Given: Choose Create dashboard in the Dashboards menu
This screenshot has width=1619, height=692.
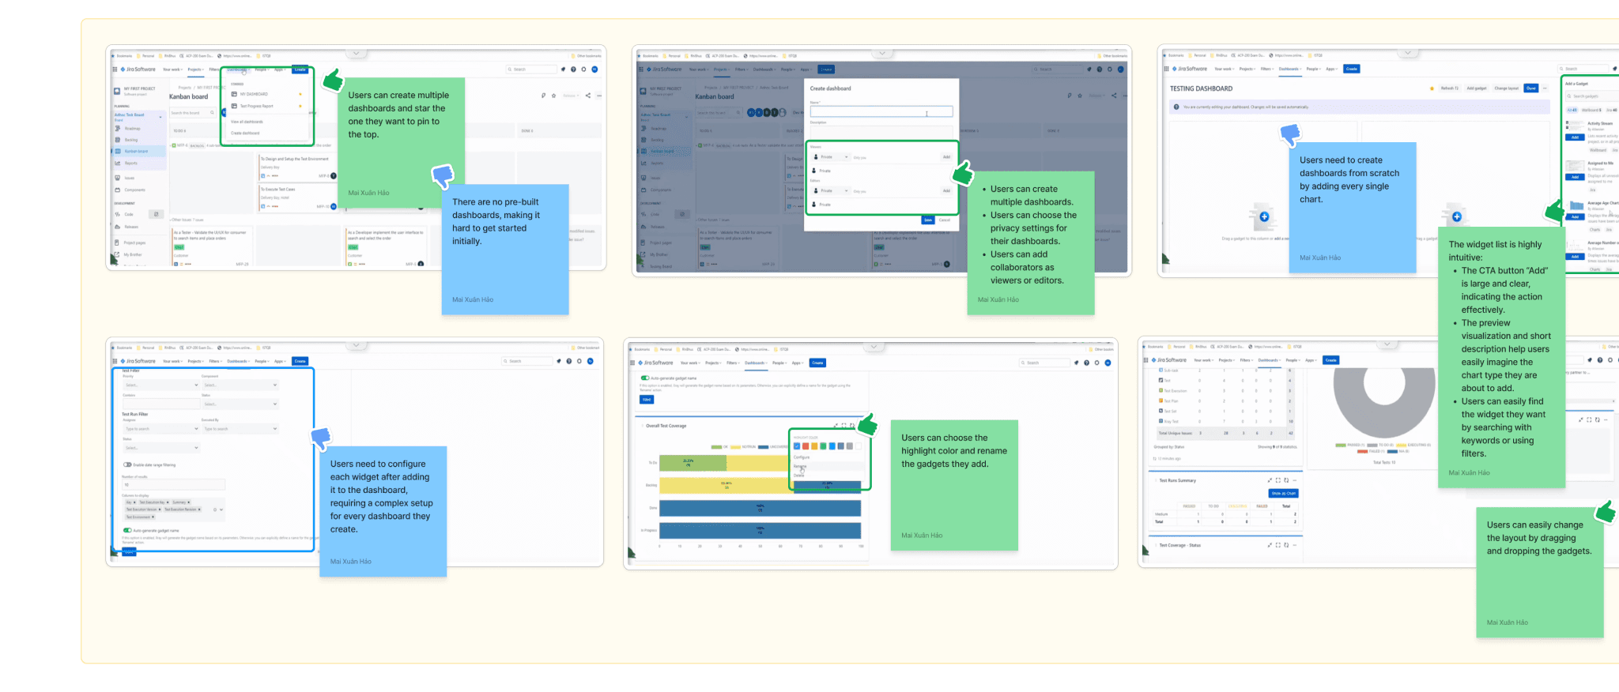Looking at the screenshot, I should [245, 133].
